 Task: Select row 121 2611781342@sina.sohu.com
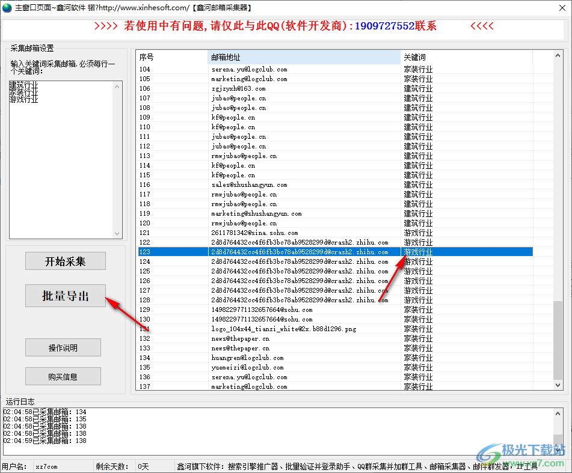pyautogui.click(x=335, y=233)
